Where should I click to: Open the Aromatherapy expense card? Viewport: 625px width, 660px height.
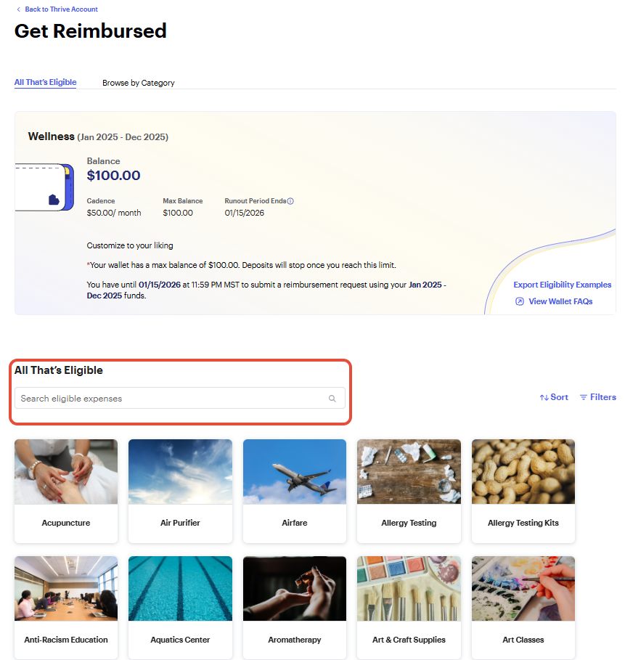pyautogui.click(x=295, y=608)
